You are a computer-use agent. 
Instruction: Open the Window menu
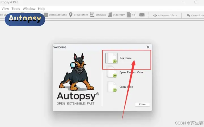tap(29, 9)
